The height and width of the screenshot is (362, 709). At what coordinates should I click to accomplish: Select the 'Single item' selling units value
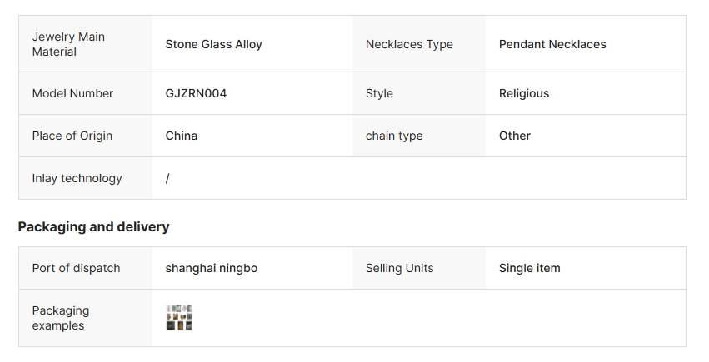[530, 268]
